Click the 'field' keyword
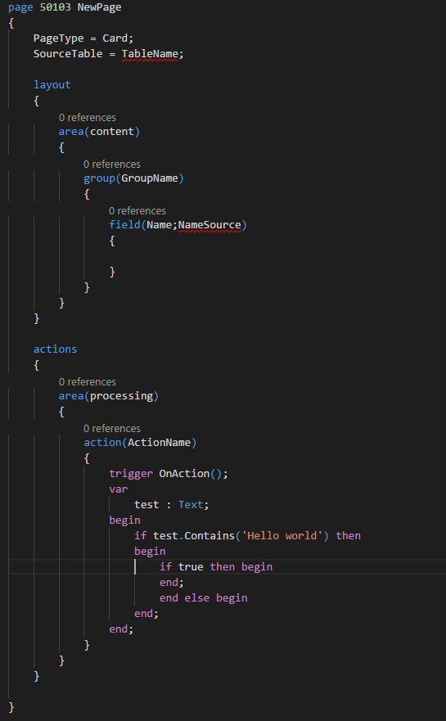This screenshot has width=446, height=721. click(x=124, y=225)
